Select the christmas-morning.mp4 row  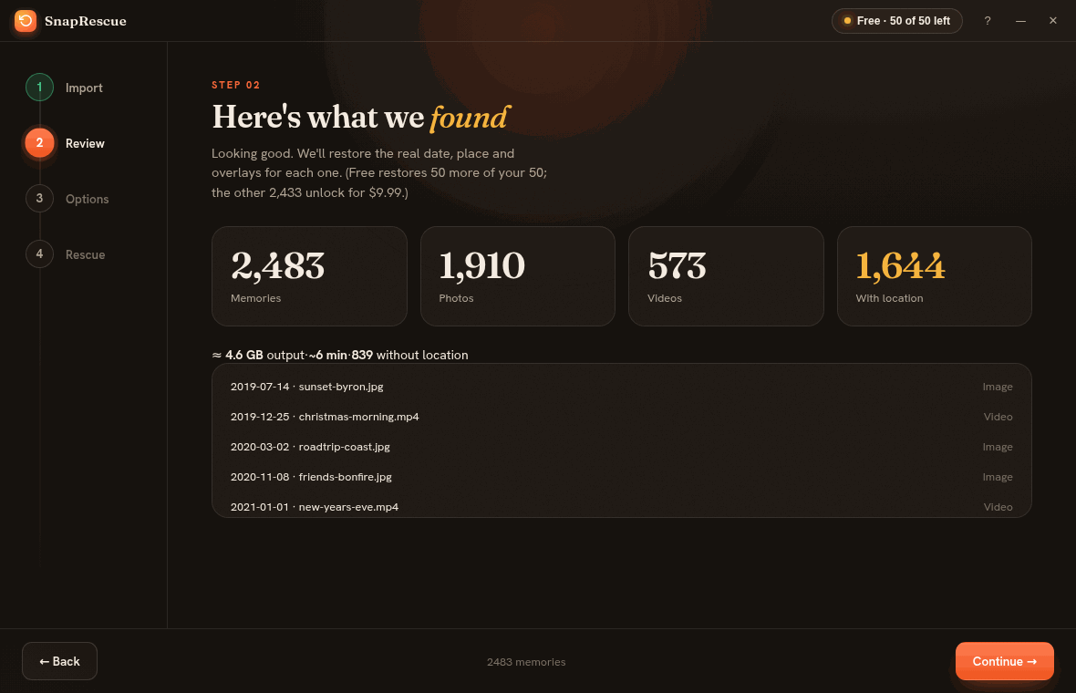click(622, 417)
